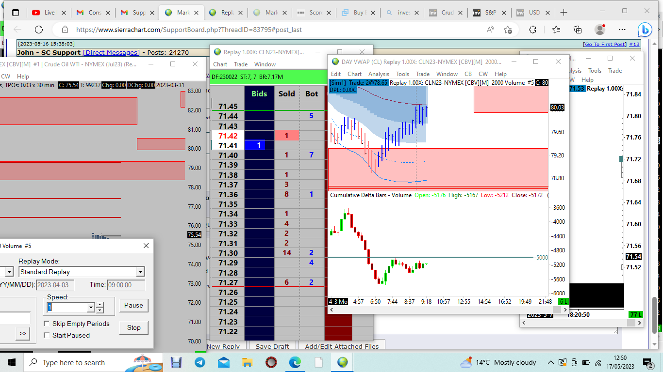Add this page to favorites
This screenshot has height=372, width=663.
point(508,30)
